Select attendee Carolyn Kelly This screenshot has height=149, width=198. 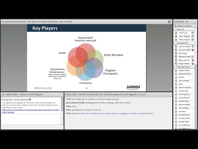[x=184, y=122]
